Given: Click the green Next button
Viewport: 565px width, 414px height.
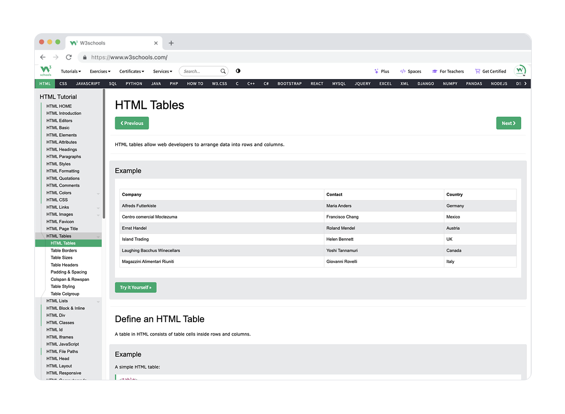Looking at the screenshot, I should [x=508, y=123].
